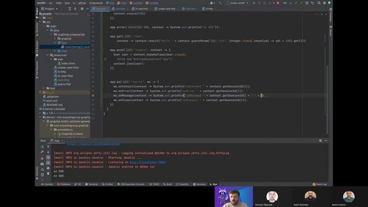Clear console output with the trash icon

click(x=48, y=174)
